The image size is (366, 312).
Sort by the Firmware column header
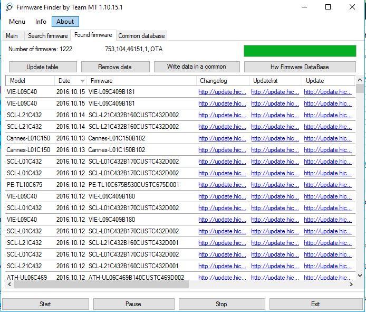(141, 81)
